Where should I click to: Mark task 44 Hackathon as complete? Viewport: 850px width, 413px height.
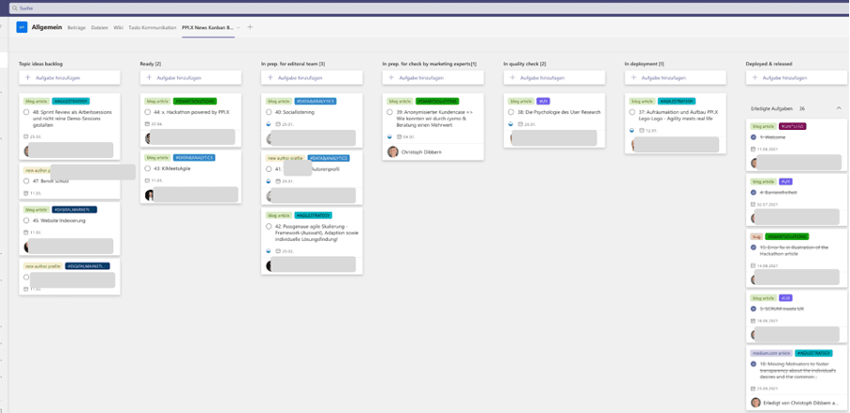[148, 112]
